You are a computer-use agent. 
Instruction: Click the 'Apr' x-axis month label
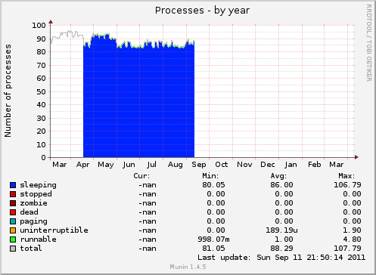tap(82, 165)
